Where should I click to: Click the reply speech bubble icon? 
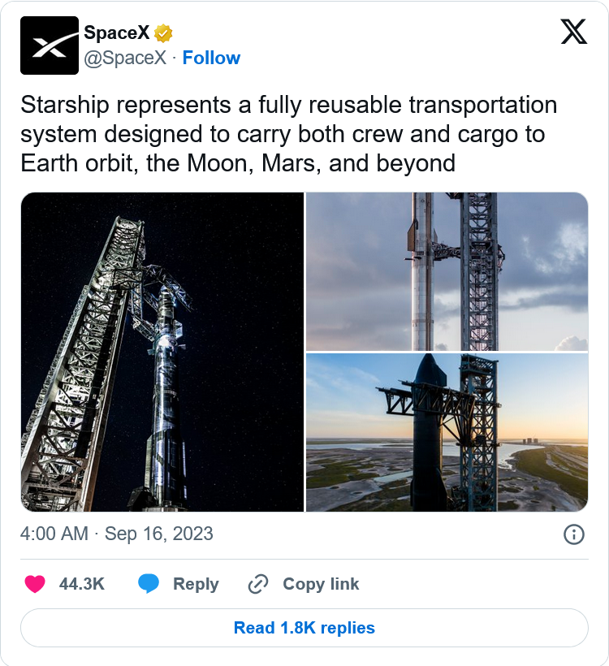pyautogui.click(x=149, y=584)
